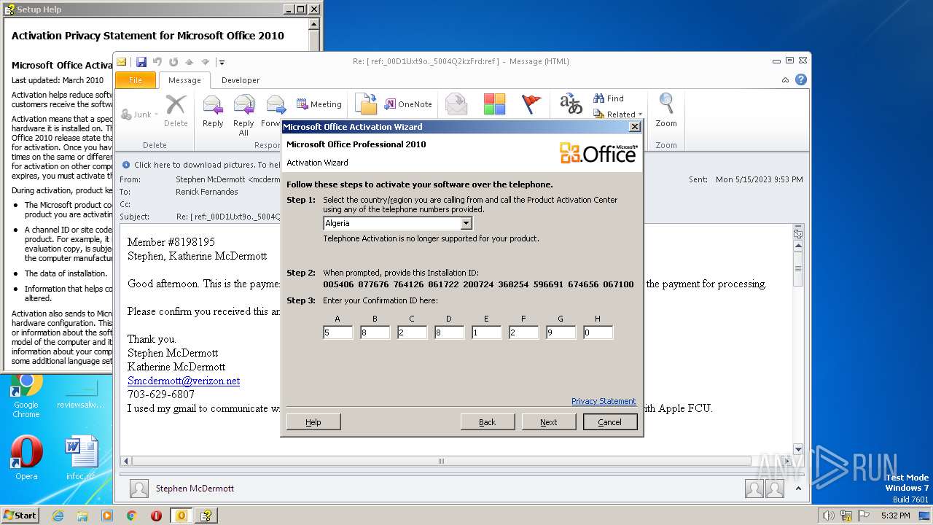
Task: Click the Action Center flag tray icon
Action: pos(864,516)
